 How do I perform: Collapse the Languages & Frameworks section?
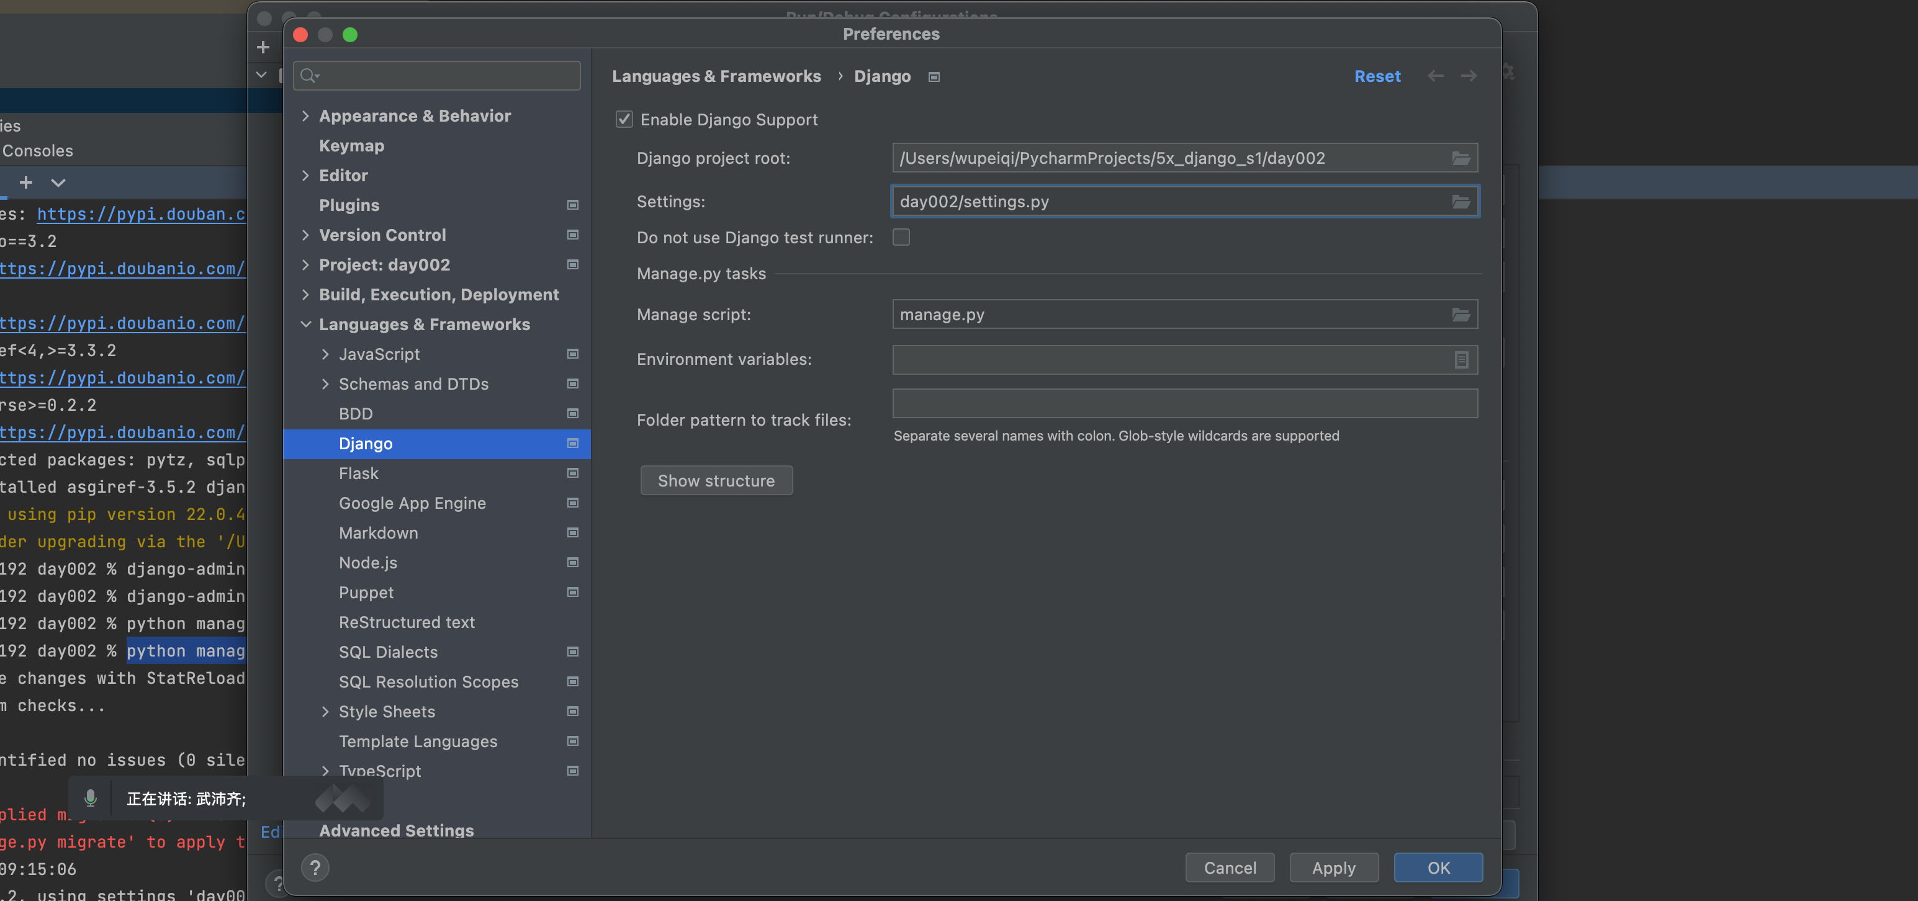tap(305, 325)
